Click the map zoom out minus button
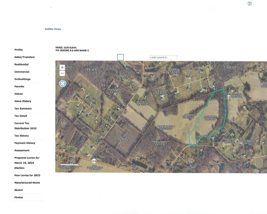 pos(62,73)
